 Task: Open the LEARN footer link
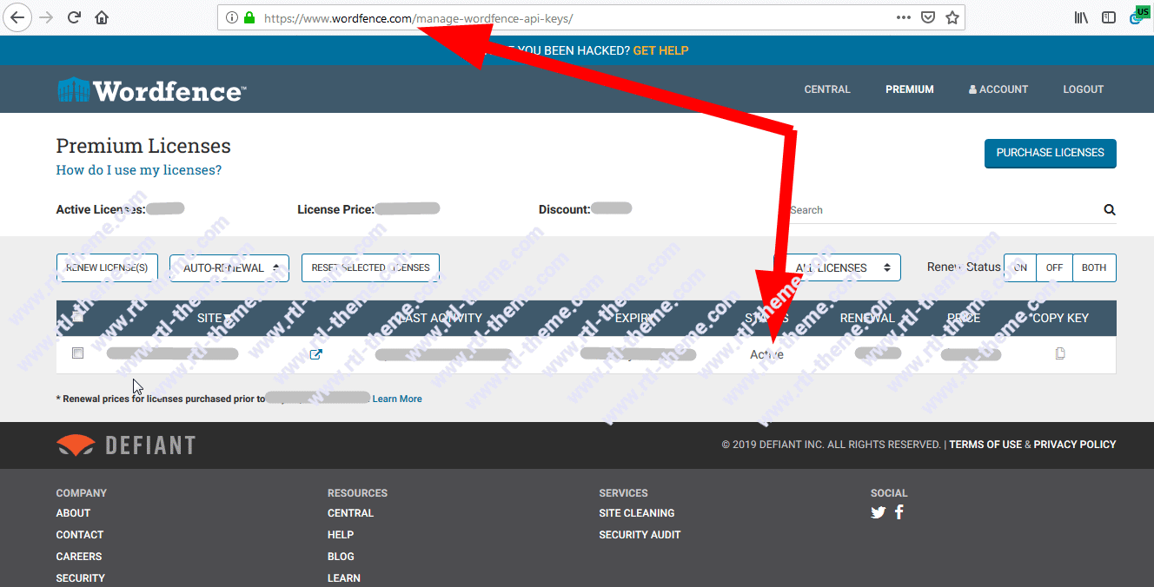344,578
